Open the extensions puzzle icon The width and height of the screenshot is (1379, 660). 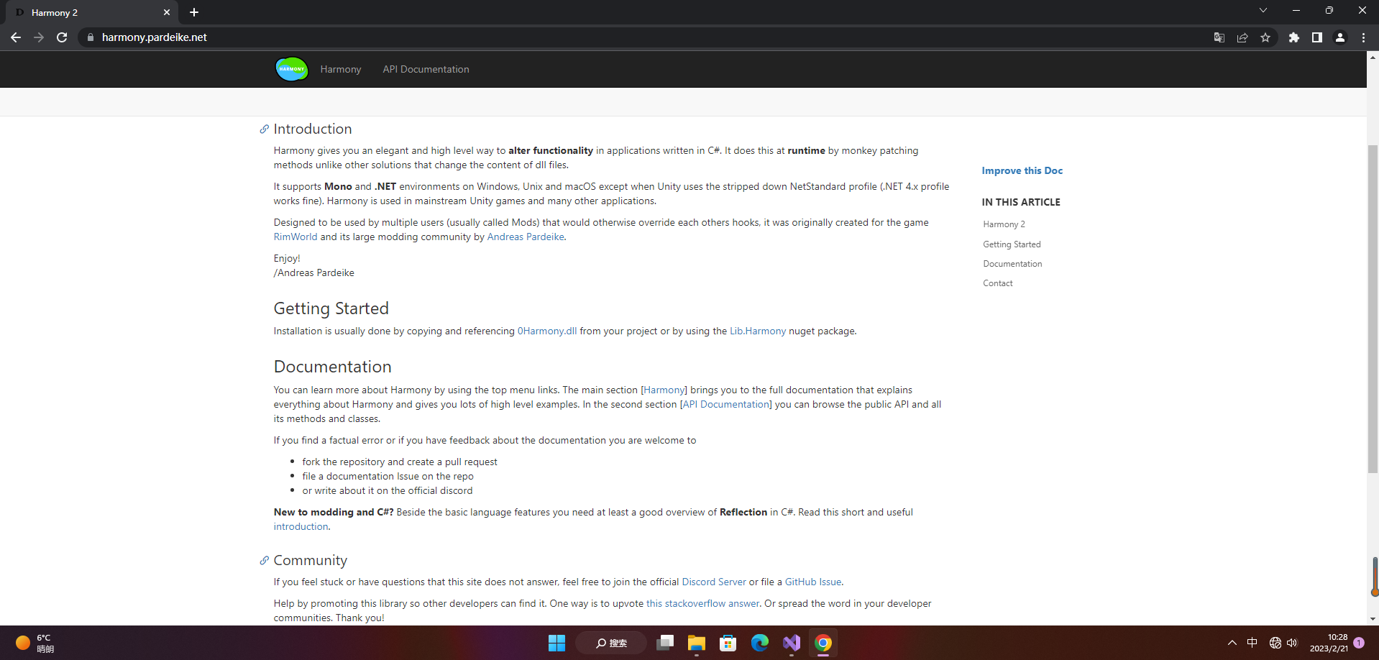pos(1294,37)
